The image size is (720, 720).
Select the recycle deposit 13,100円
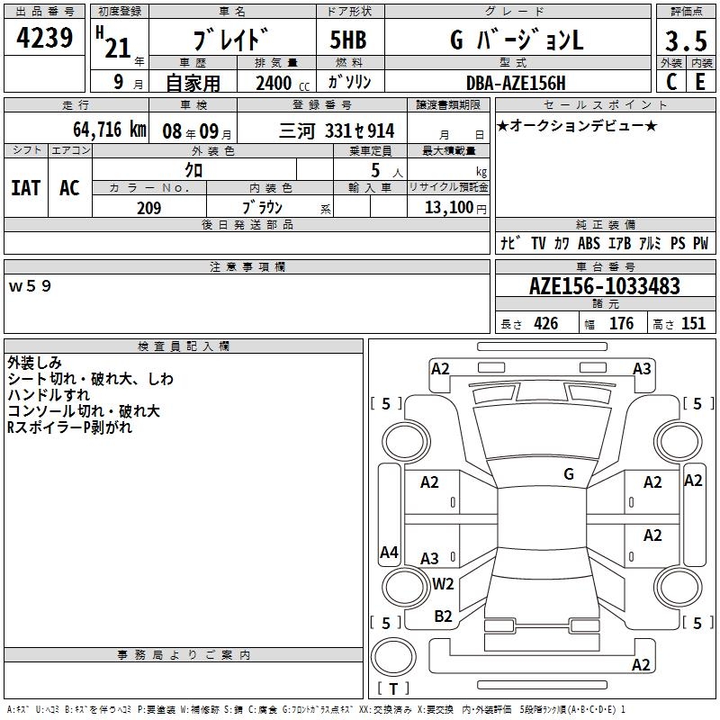click(x=455, y=208)
